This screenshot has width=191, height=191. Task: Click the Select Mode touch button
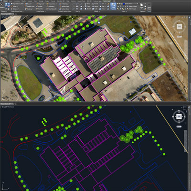coord(149,6)
